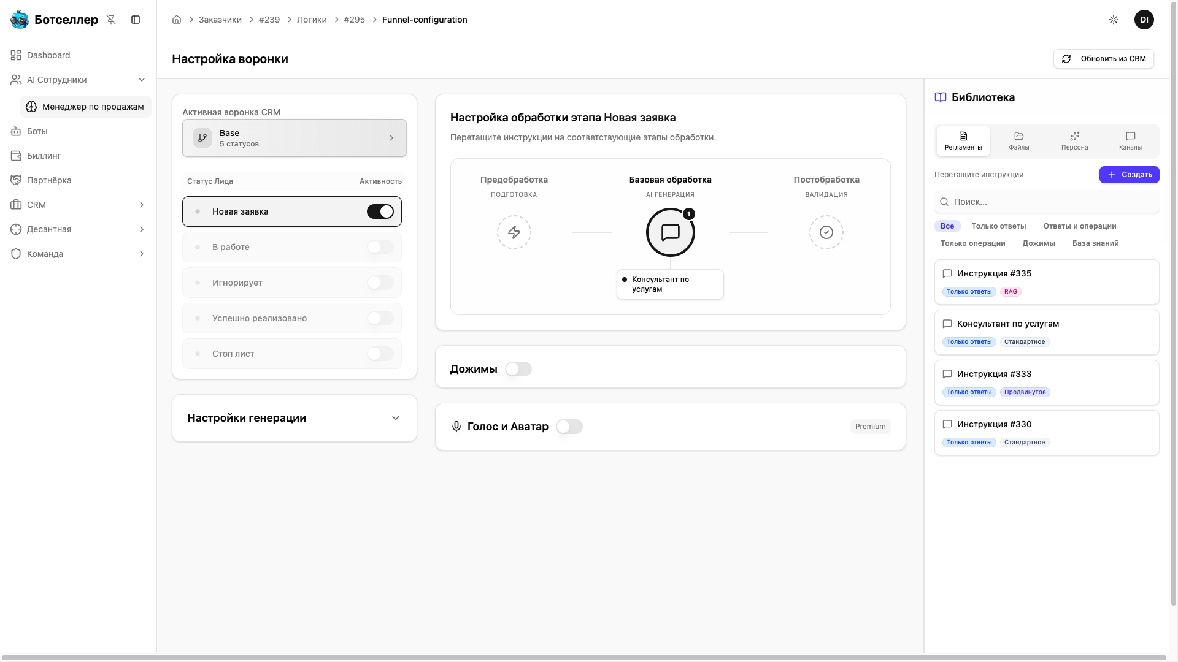Toggle the sidebar collapse icon
This screenshot has height=662, width=1178.
coord(136,20)
